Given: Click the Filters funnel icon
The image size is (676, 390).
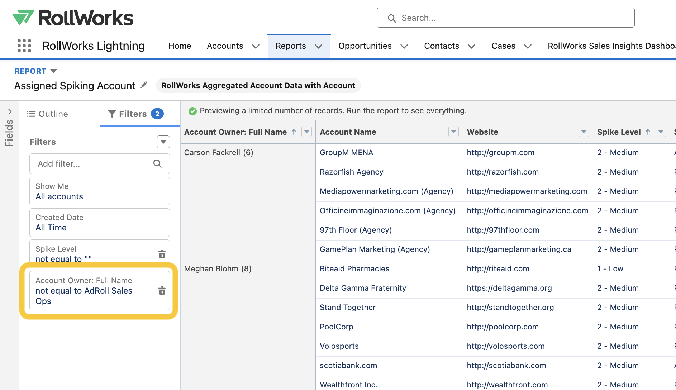Looking at the screenshot, I should coord(112,114).
